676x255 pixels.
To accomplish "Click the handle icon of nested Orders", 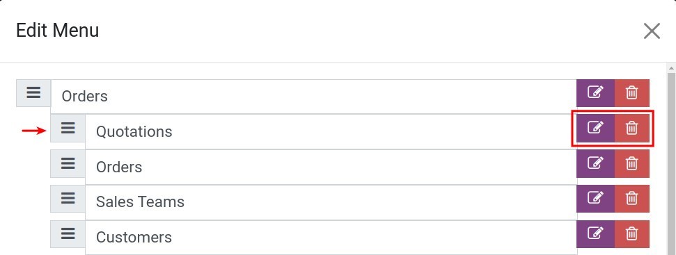I will (68, 163).
